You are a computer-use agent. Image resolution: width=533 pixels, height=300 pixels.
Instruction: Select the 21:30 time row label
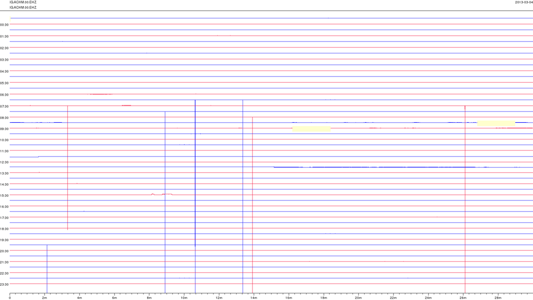pos(4,262)
